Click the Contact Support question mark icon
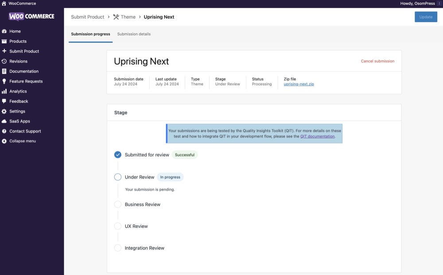The image size is (443, 275). [4, 131]
